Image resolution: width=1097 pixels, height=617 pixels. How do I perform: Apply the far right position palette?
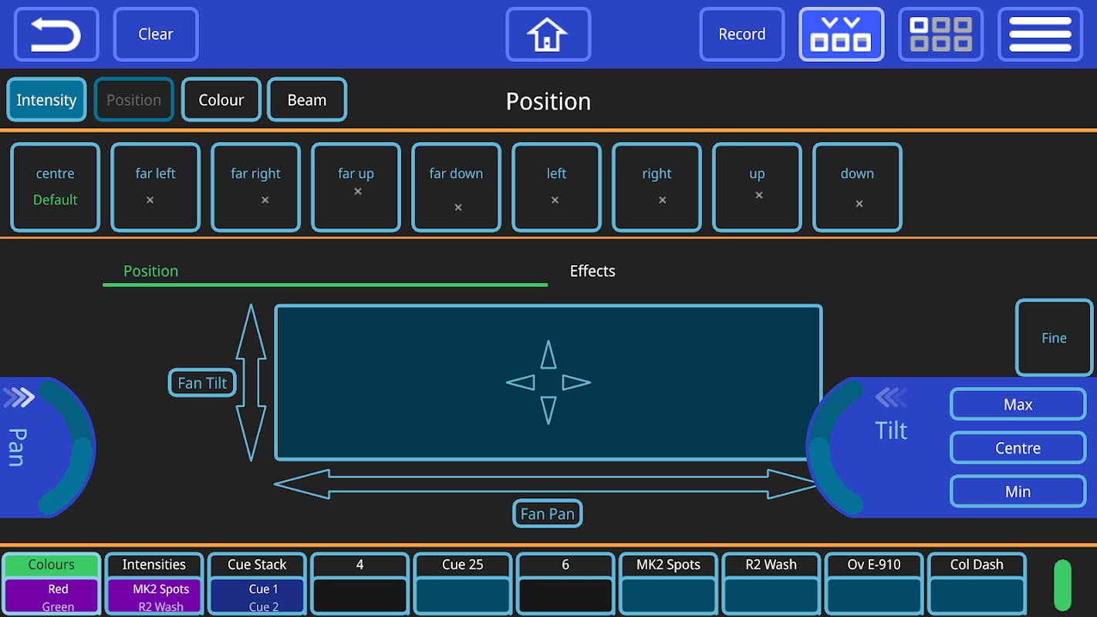point(256,187)
